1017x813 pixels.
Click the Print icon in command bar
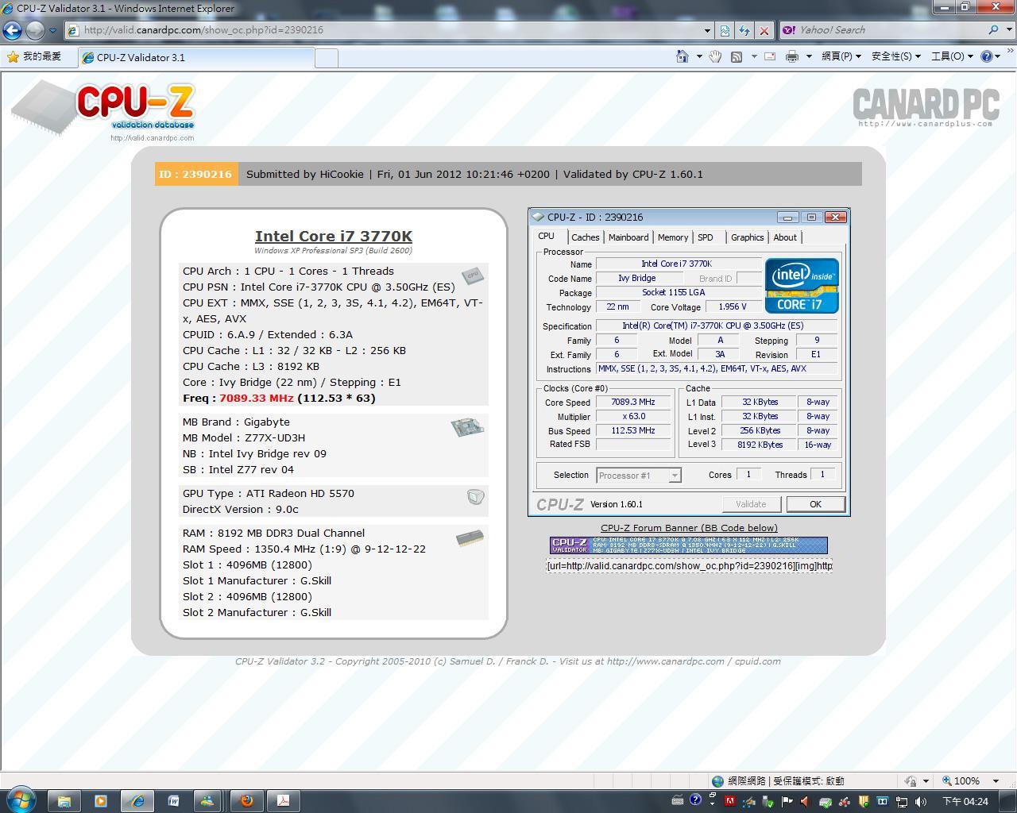click(792, 56)
